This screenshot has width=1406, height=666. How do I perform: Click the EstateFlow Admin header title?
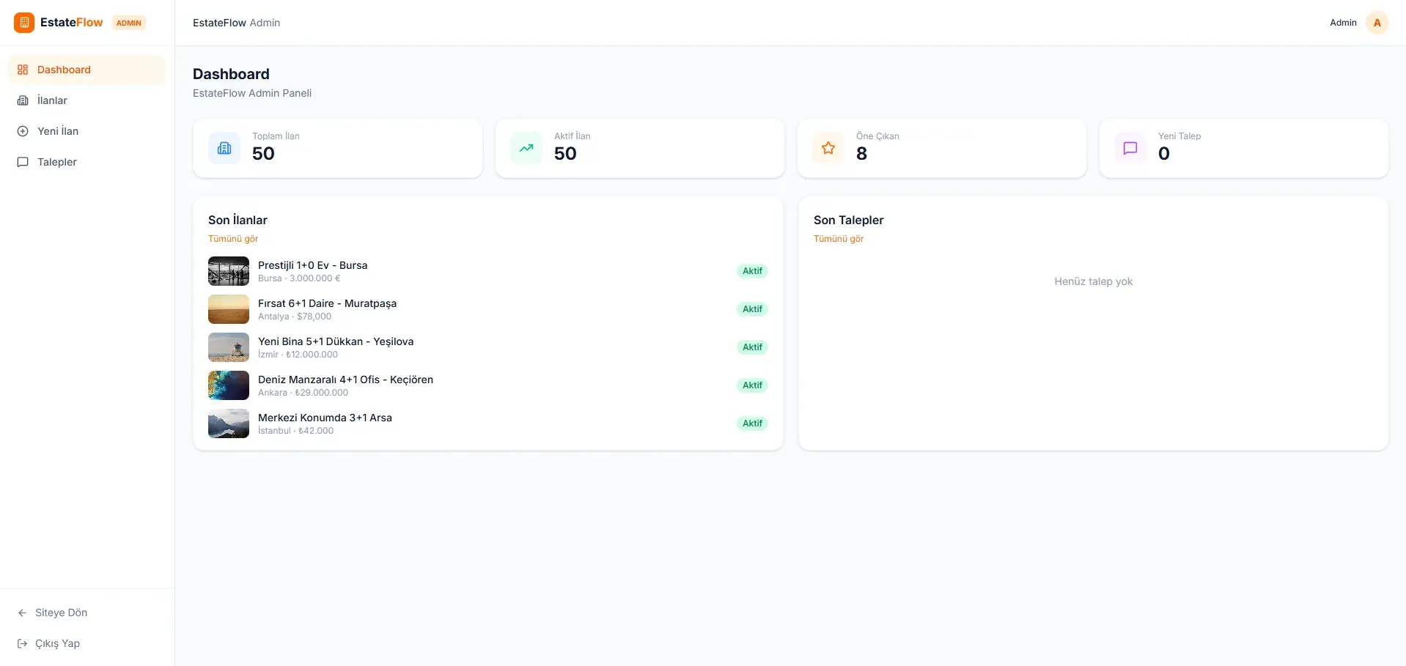click(236, 23)
